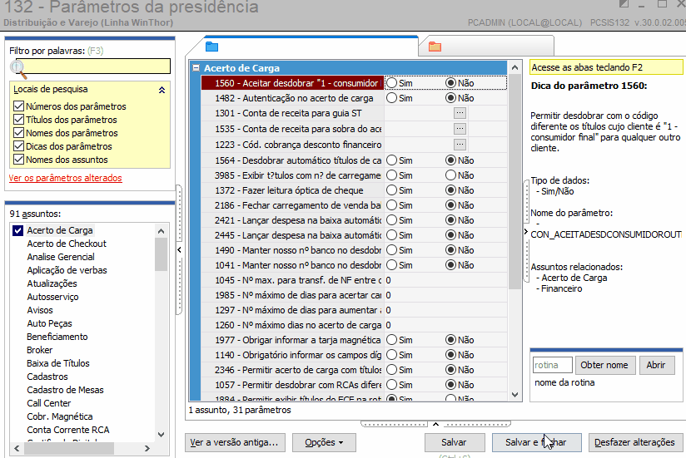
Task: Toggle Títulos dos parâmetros checkbox
Action: [x=18, y=120]
